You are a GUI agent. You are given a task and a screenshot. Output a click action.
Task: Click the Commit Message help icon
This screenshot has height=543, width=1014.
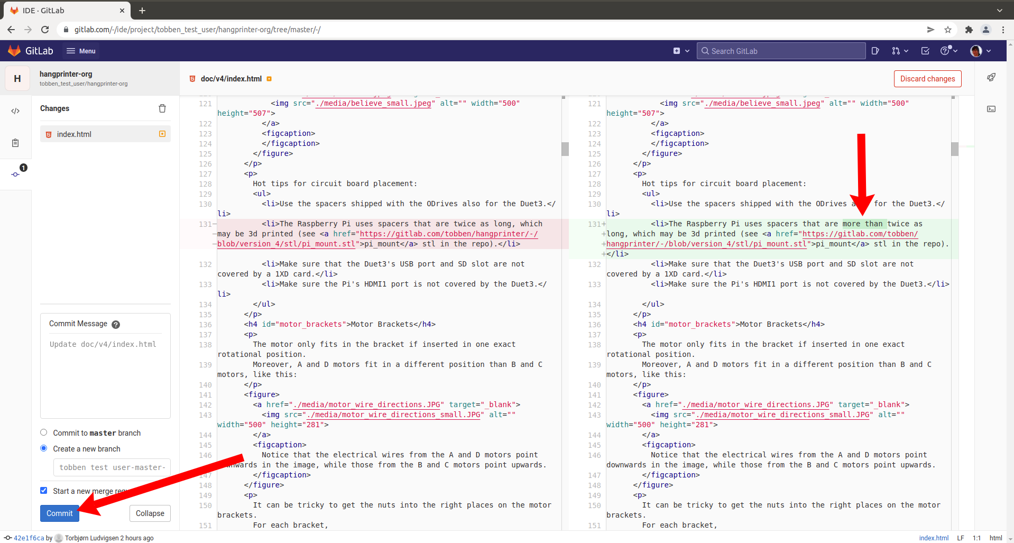116,325
